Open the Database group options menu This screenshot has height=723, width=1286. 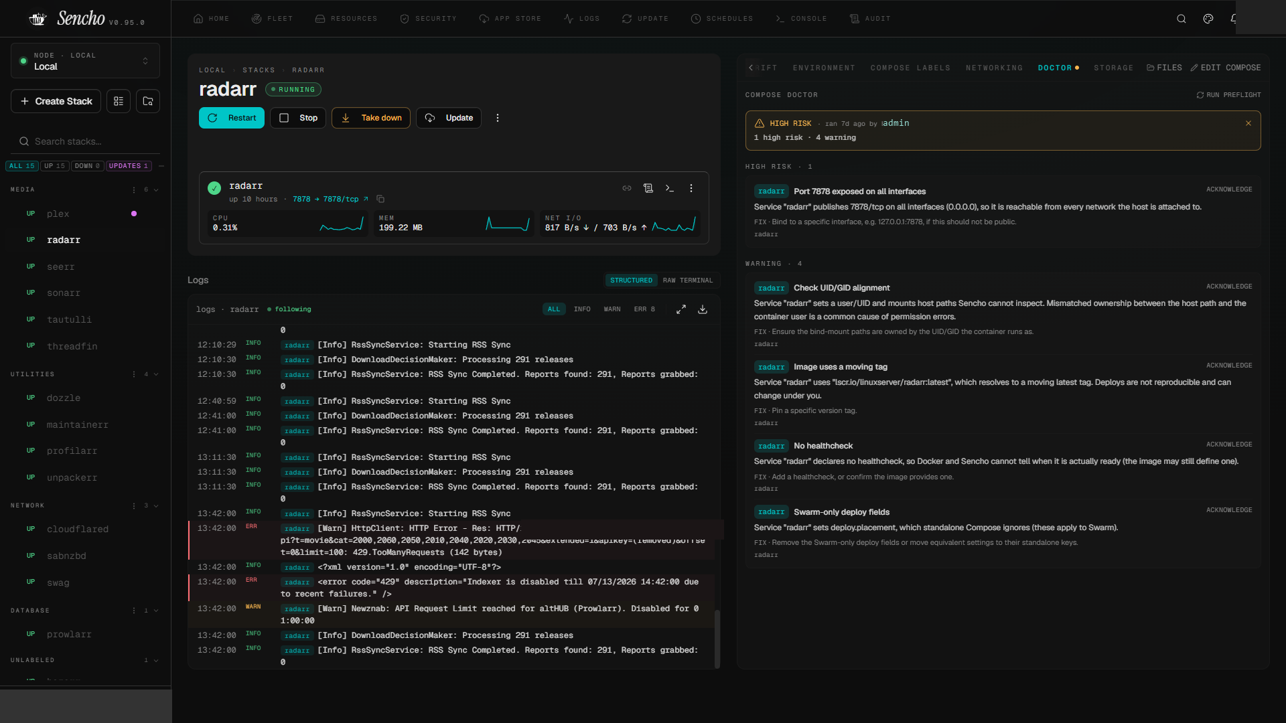point(134,611)
